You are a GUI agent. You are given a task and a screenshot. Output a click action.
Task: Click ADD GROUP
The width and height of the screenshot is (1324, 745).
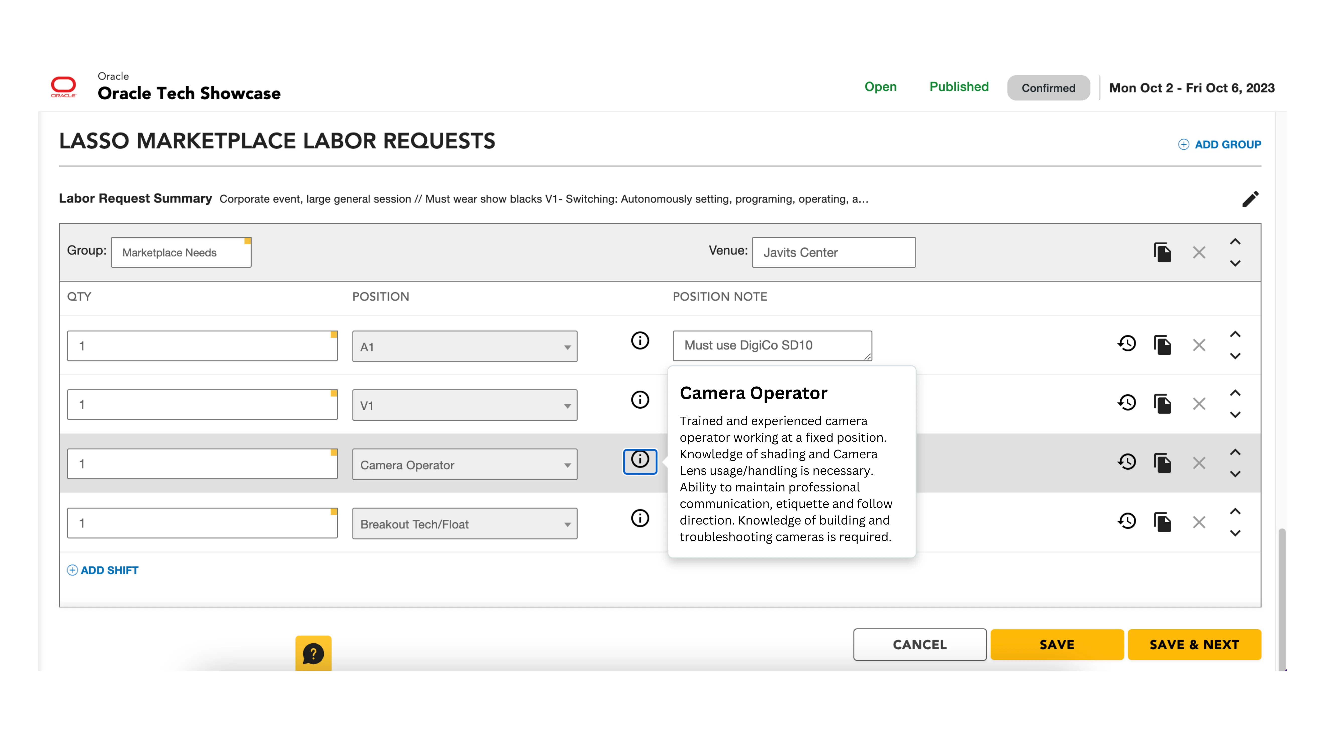tap(1220, 144)
